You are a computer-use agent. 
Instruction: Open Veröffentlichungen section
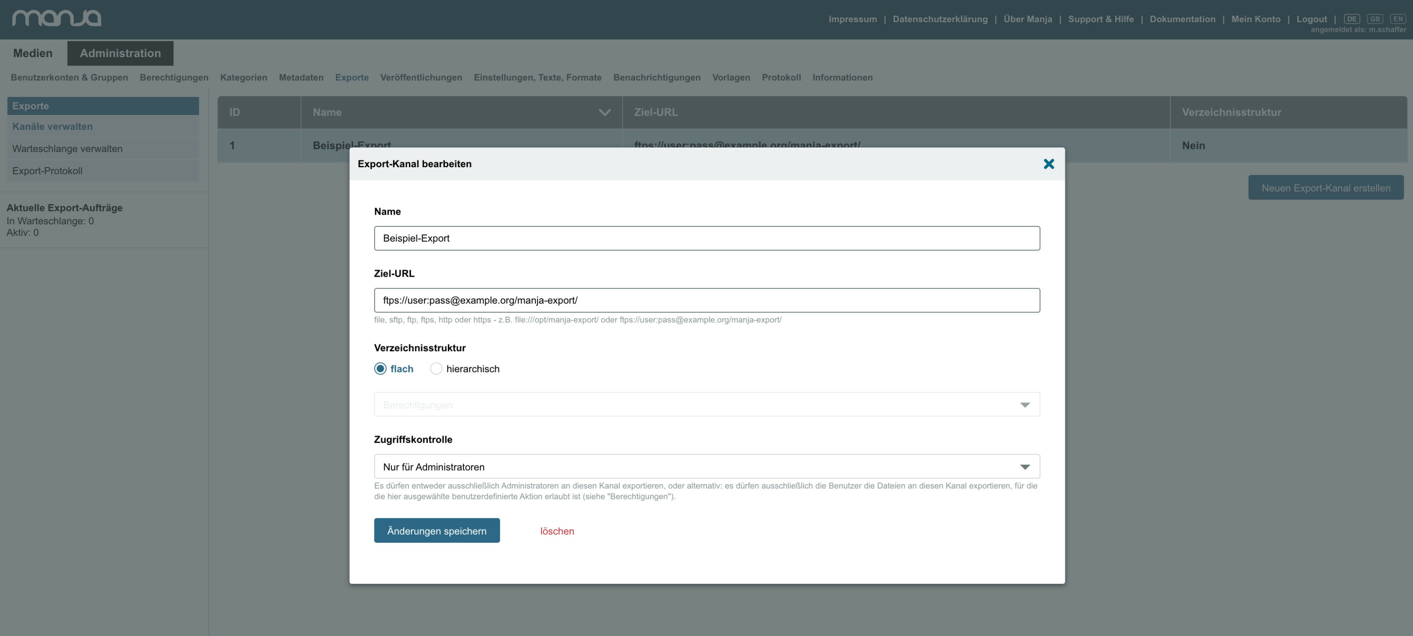[421, 77]
